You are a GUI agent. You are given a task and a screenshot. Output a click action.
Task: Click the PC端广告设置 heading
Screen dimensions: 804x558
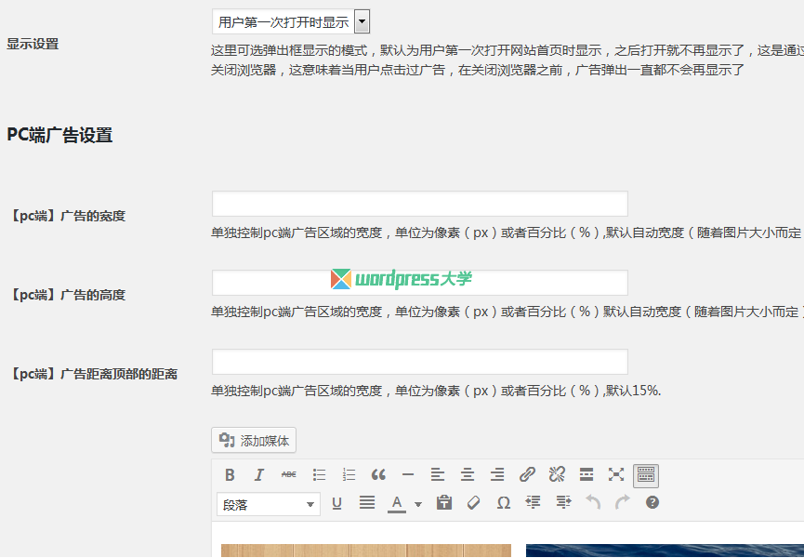click(59, 136)
